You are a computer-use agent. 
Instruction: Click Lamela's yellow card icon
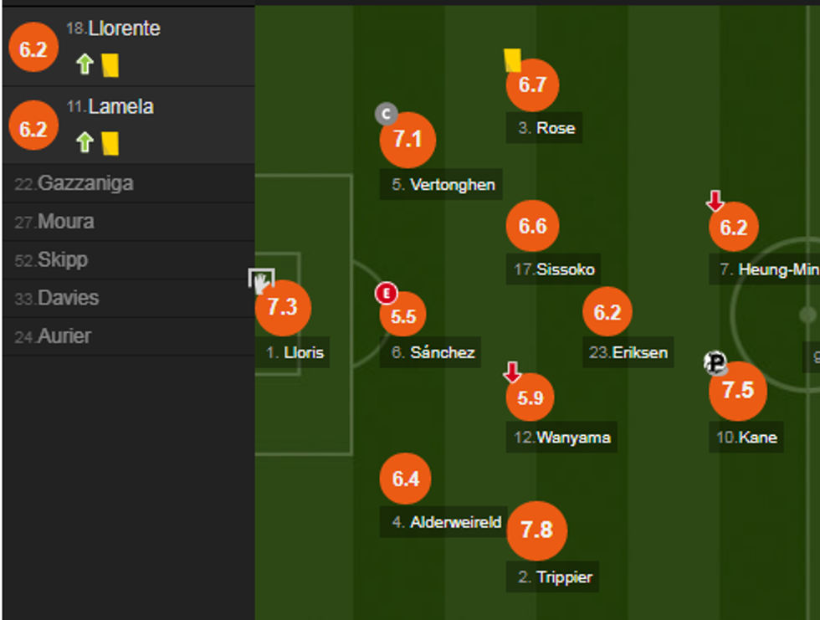click(110, 143)
